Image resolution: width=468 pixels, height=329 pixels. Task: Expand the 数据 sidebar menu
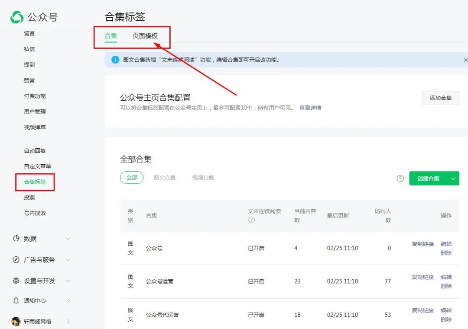[x=68, y=238]
